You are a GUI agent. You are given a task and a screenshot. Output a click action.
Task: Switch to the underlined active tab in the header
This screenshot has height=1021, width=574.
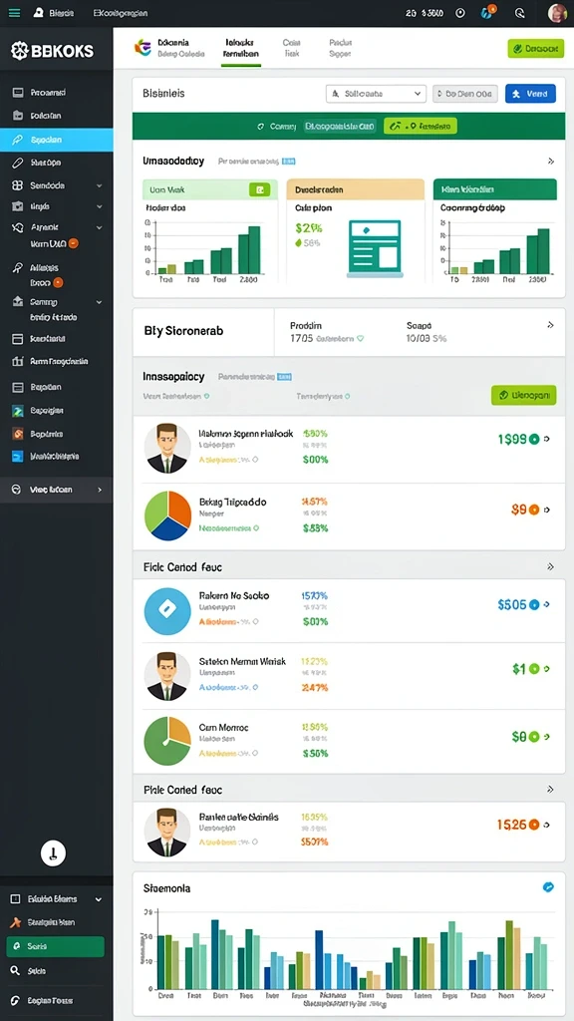tap(240, 48)
